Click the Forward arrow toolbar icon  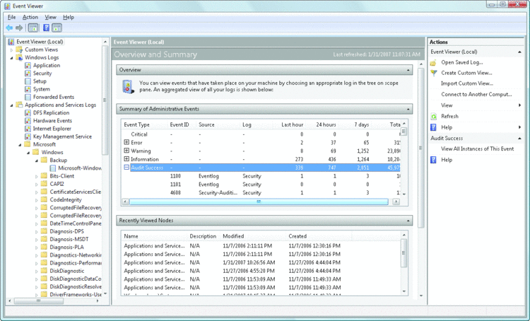click(x=19, y=28)
